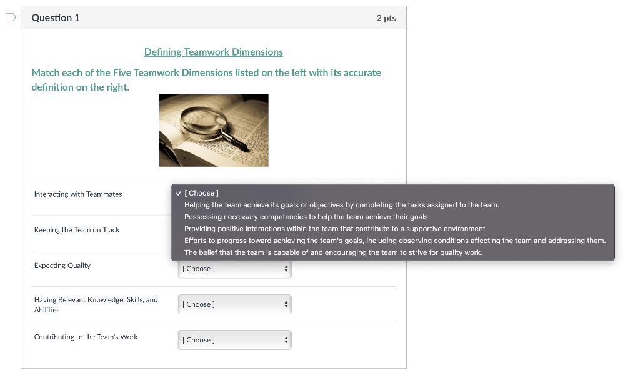Click the checkmark beside the selected [Choose] option
Viewport: 640px width, 373px height.
point(179,193)
